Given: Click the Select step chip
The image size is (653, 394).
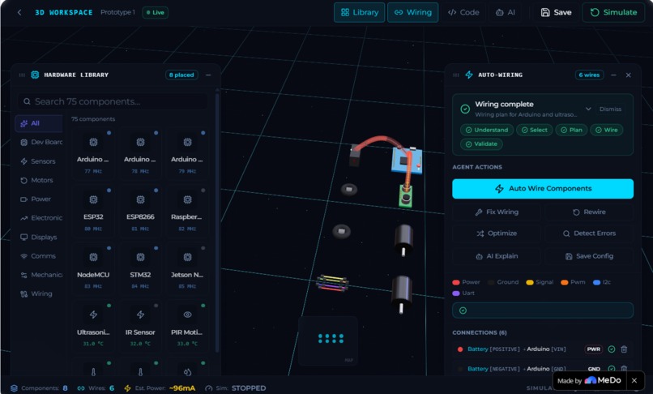Looking at the screenshot, I should click(x=535, y=130).
